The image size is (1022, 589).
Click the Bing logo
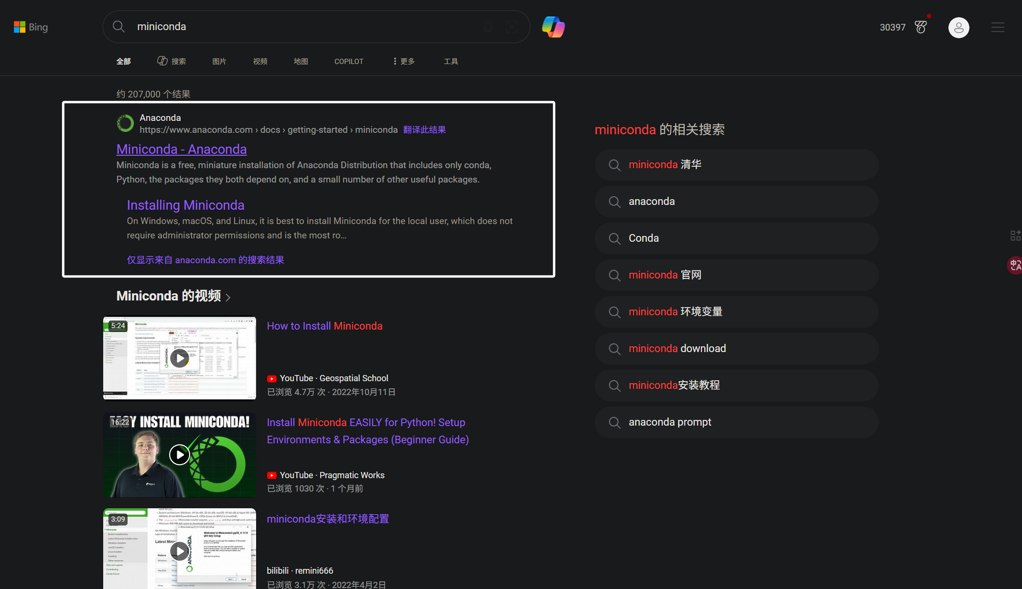click(31, 27)
